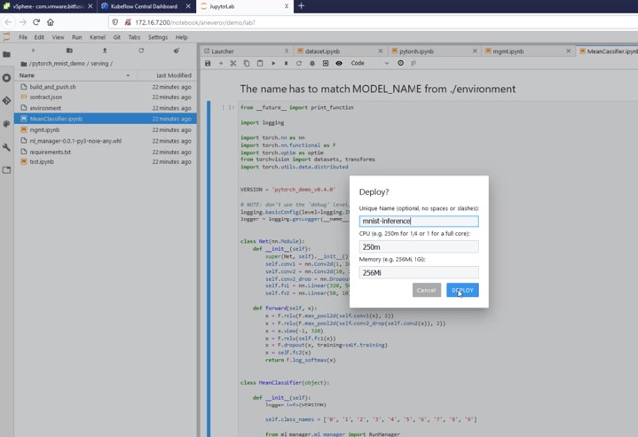Open the Tabs menu
This screenshot has height=437, width=638.
134,37
